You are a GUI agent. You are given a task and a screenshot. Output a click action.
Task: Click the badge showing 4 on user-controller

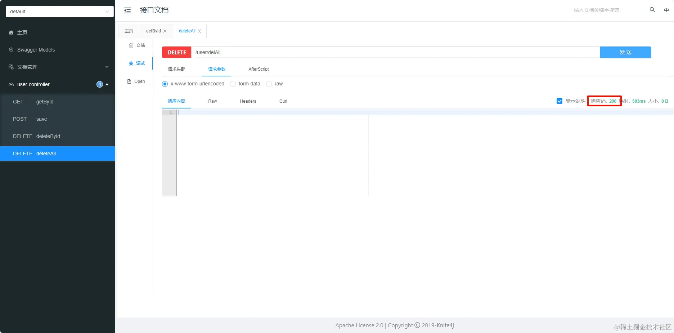point(100,84)
